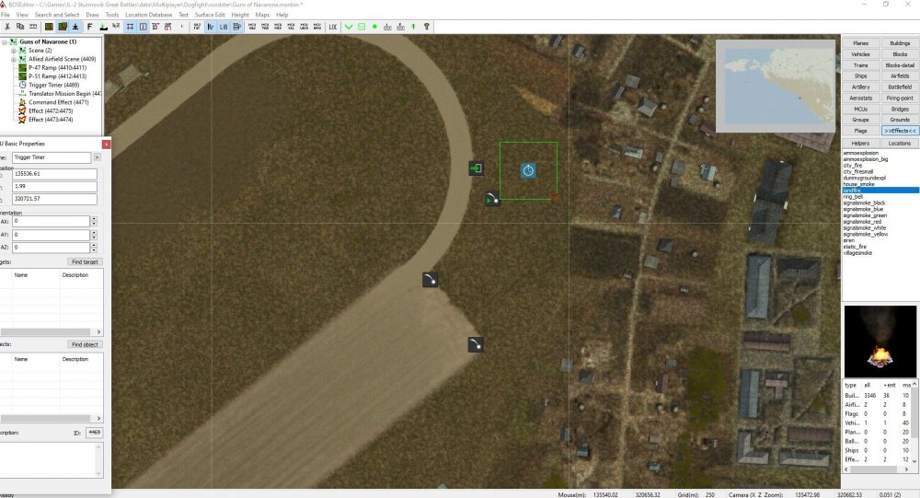Click the Locations button
Image resolution: width=920 pixels, height=498 pixels.
[x=900, y=144]
